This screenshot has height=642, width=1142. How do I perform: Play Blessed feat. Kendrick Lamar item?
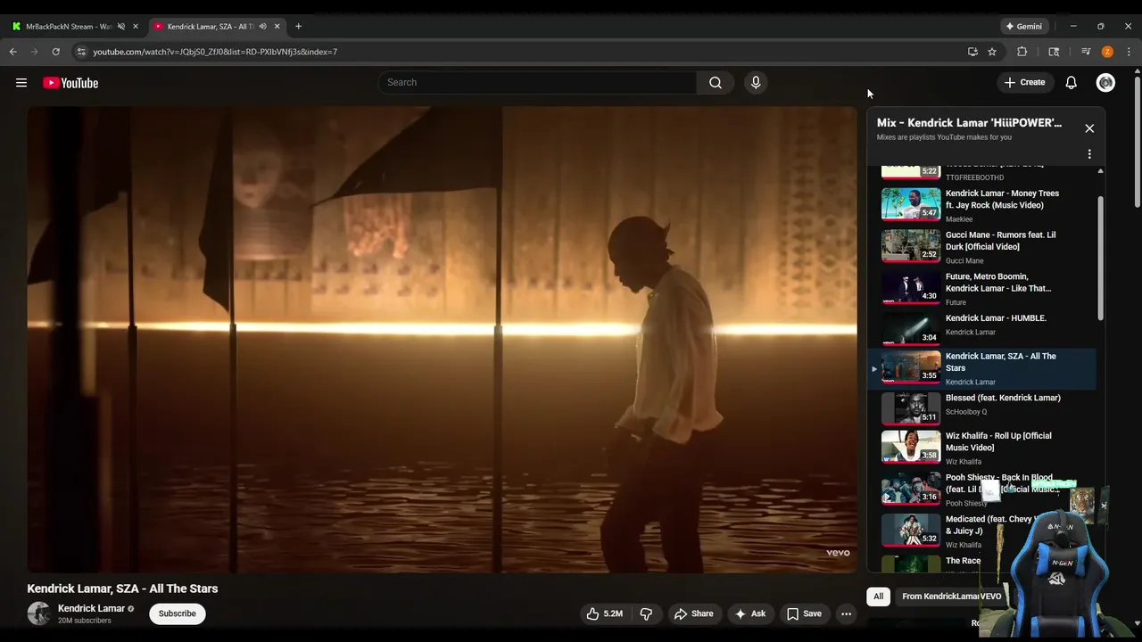[x=981, y=407]
